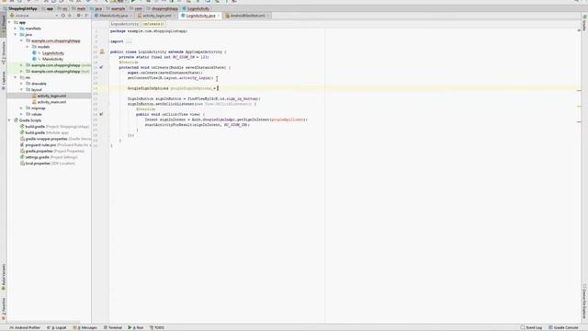Expand the mipmap folder
The image size is (588, 331).
coord(22,108)
